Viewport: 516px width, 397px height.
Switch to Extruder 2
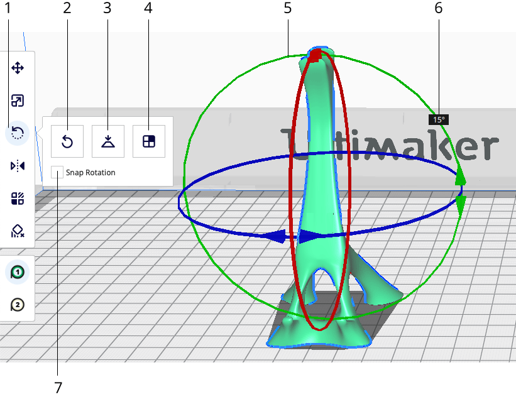coord(18,305)
